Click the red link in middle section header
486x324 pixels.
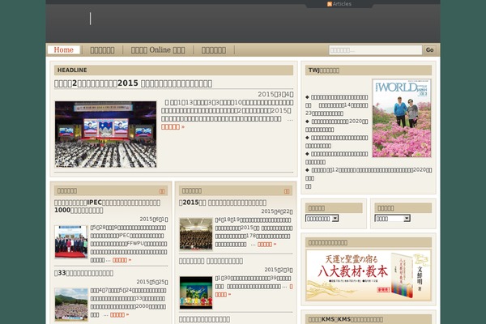pyautogui.click(x=287, y=191)
